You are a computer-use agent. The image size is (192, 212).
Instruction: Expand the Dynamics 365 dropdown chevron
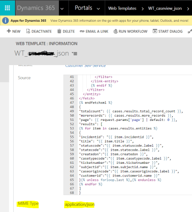point(62,9)
